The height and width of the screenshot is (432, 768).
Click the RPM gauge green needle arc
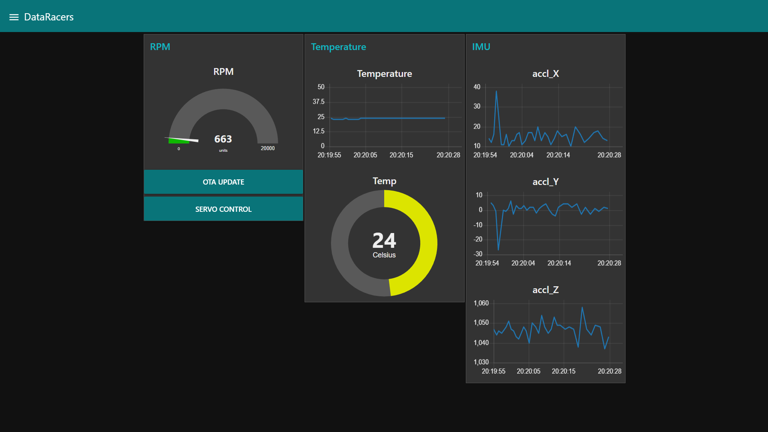(178, 141)
